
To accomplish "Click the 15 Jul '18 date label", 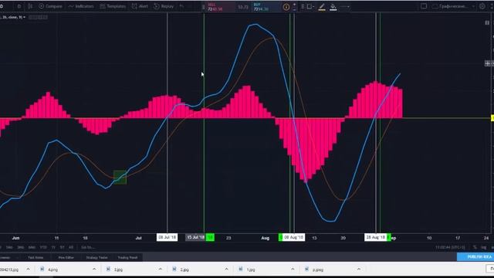I will tap(195, 237).
